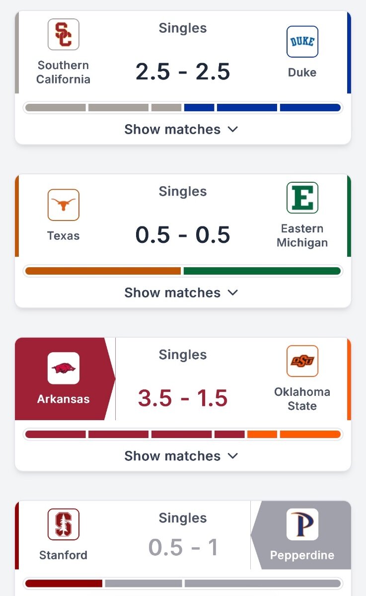The height and width of the screenshot is (596, 366).
Task: Tap the Arkansas Razorbacks logo
Action: pos(64,368)
